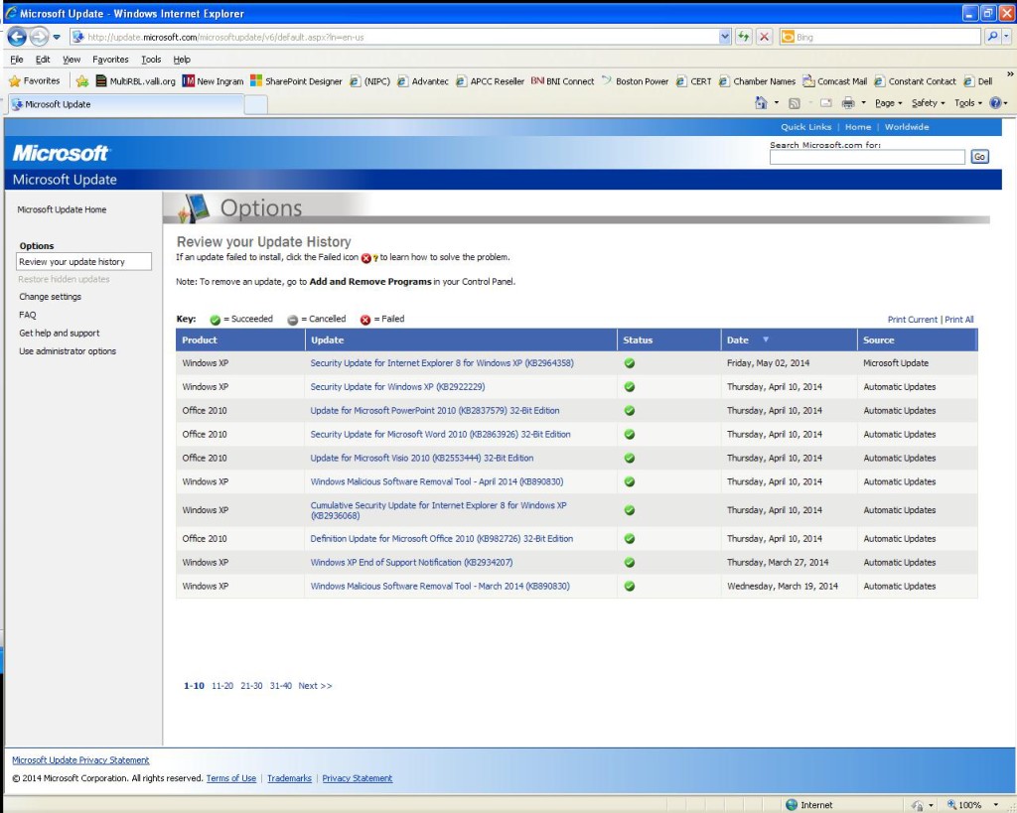
Task: Click the Home icon on the command bar
Action: [x=761, y=102]
